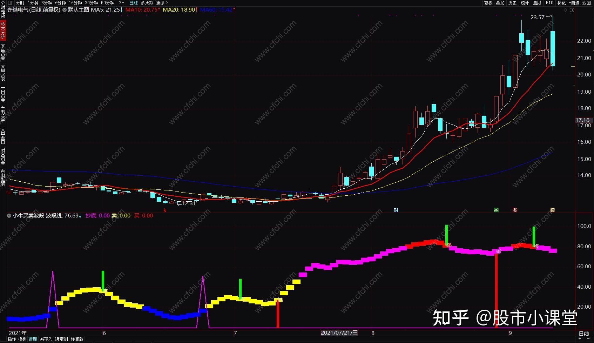Open 大盘资金 sidebar tab
This screenshot has height=343, width=594.
click(x=3, y=52)
